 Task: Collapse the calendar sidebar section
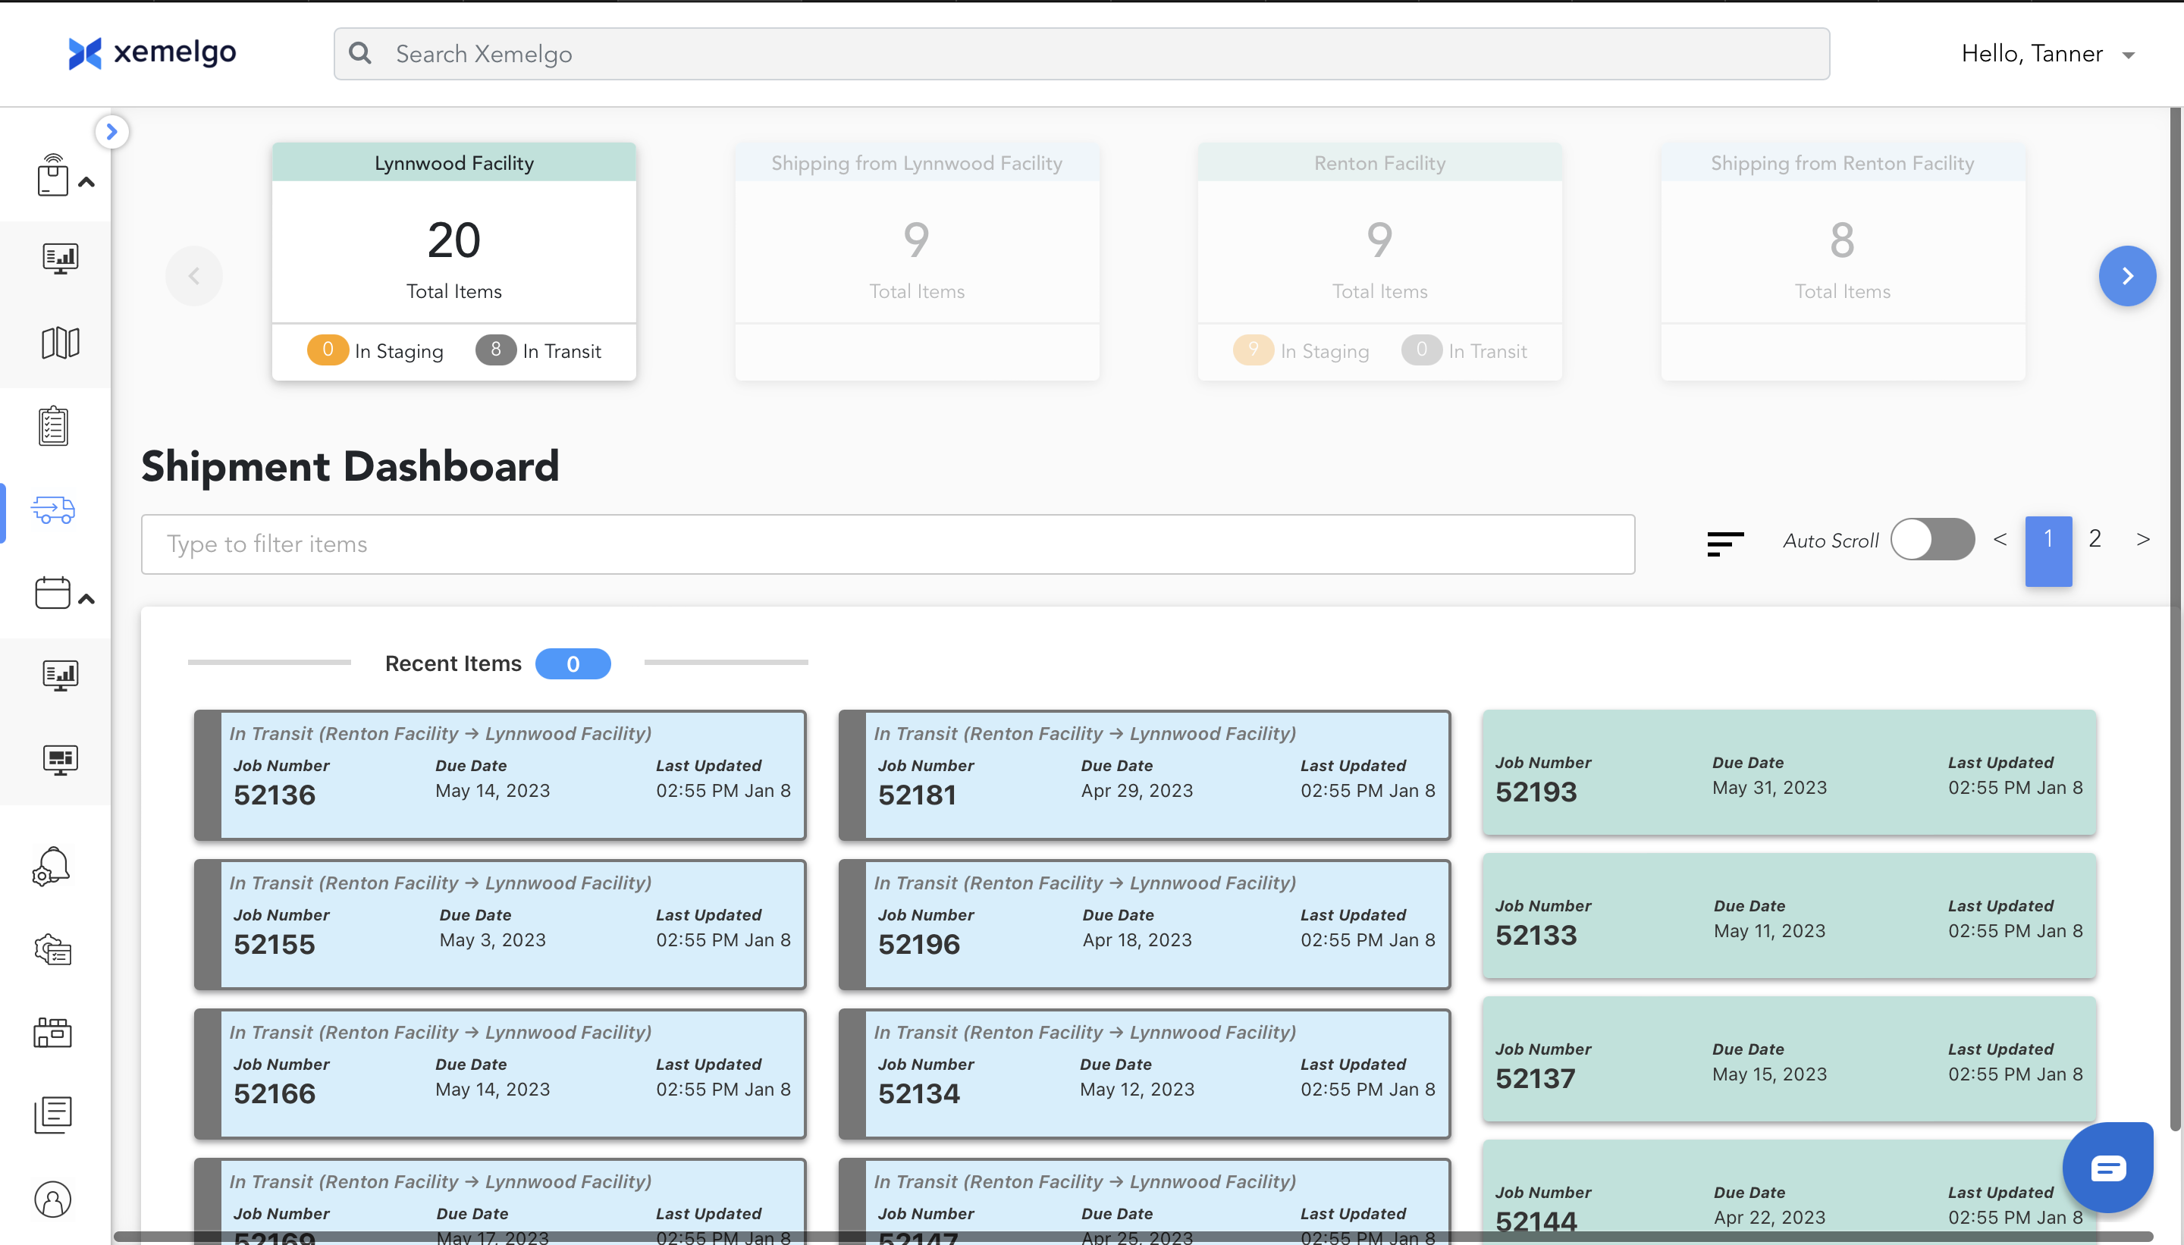[x=86, y=598]
